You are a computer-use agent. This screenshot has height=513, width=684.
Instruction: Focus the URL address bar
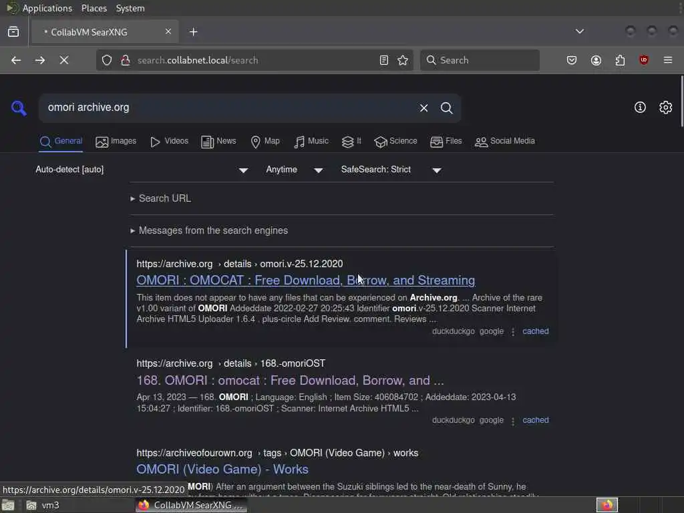[254, 60]
